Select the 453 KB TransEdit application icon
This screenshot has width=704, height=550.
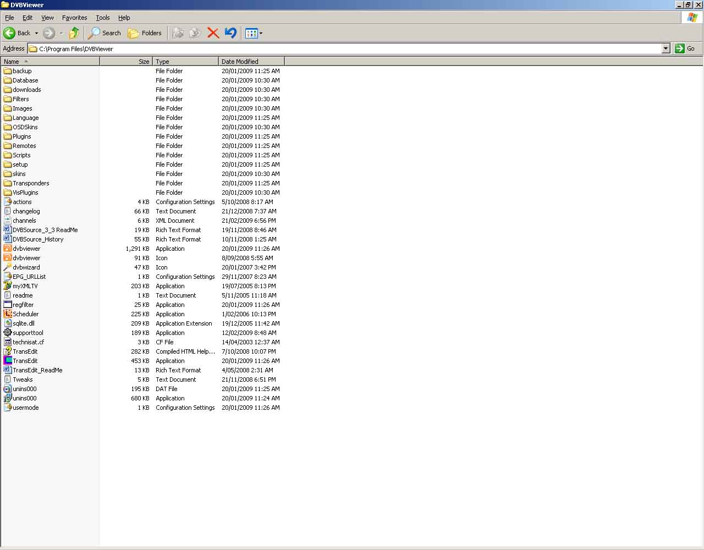pyautogui.click(x=8, y=361)
